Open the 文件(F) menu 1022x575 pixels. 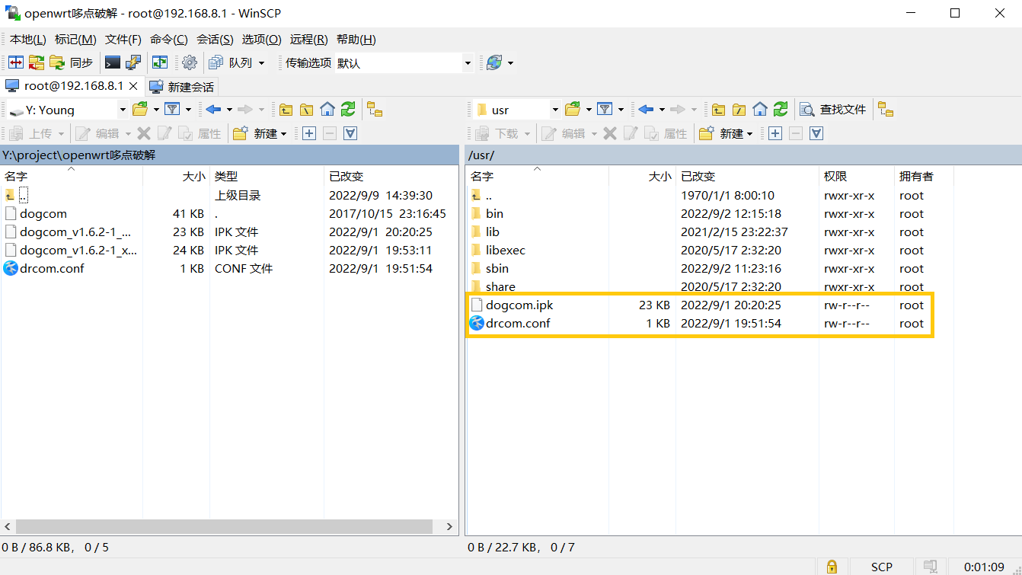123,40
